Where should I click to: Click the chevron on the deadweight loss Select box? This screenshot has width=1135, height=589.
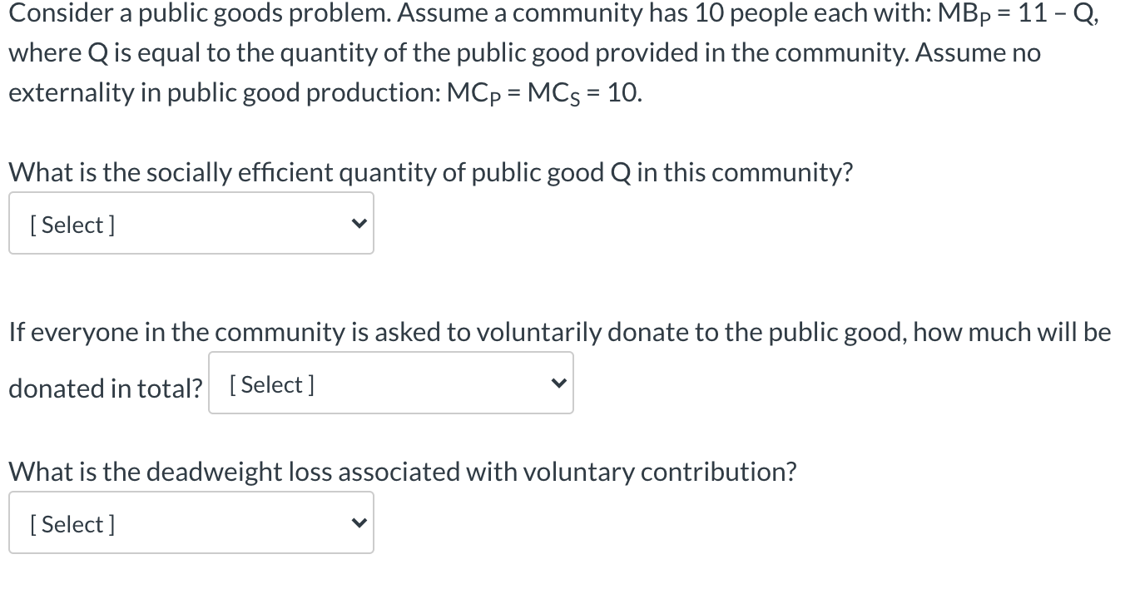pos(359,522)
